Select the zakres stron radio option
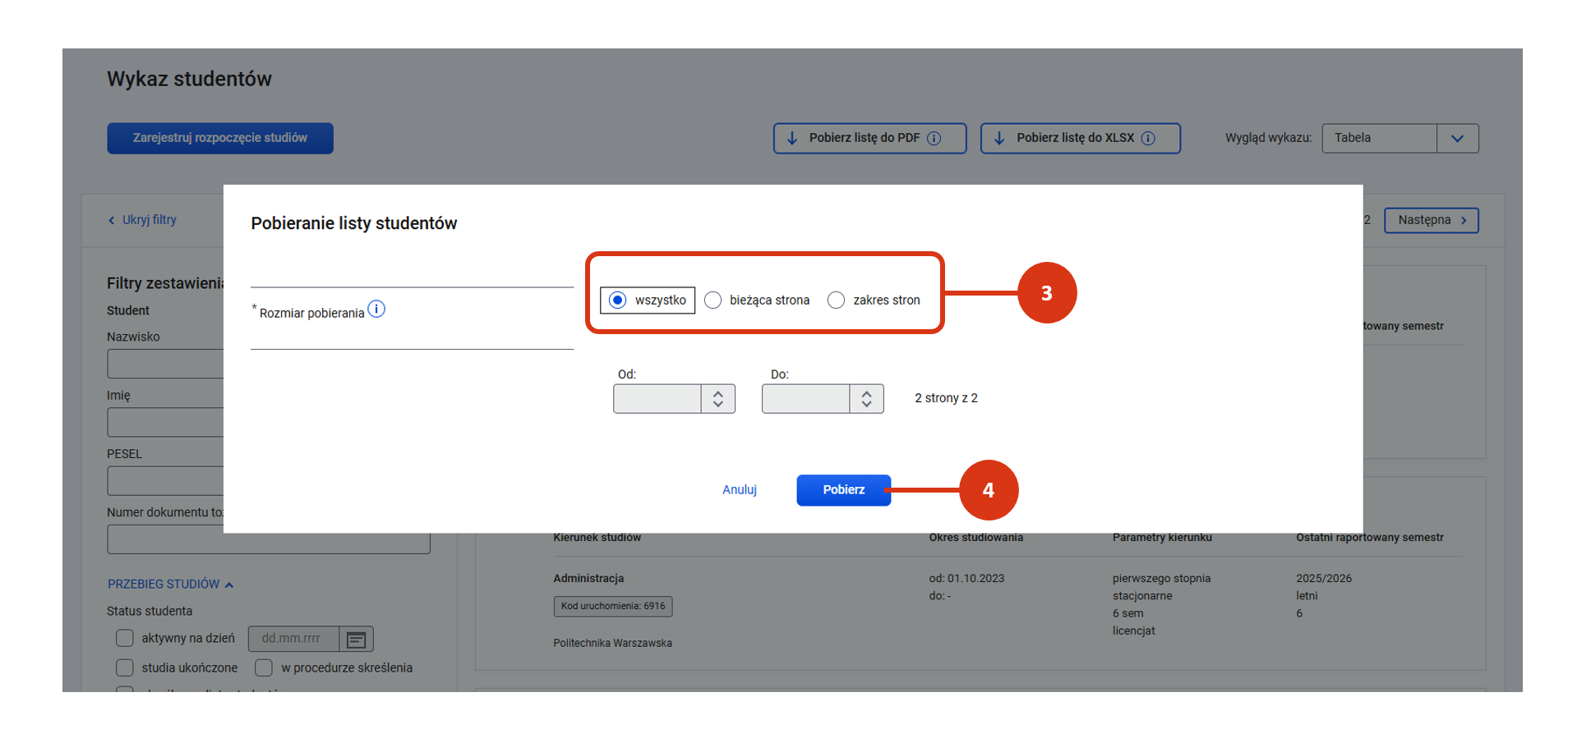This screenshot has height=752, width=1577. click(x=836, y=300)
